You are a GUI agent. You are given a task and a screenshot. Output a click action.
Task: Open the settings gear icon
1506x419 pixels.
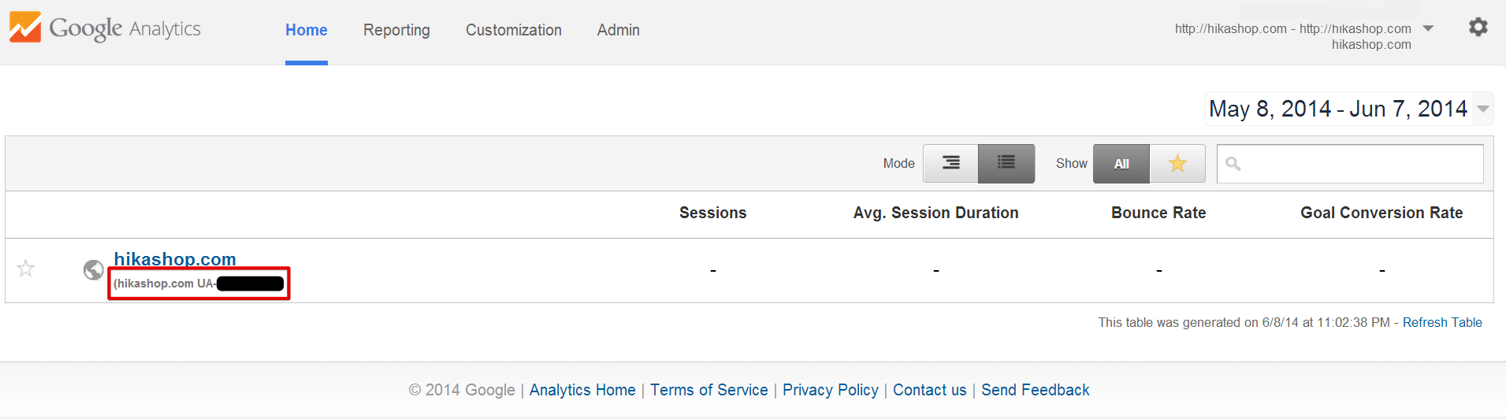[1478, 28]
